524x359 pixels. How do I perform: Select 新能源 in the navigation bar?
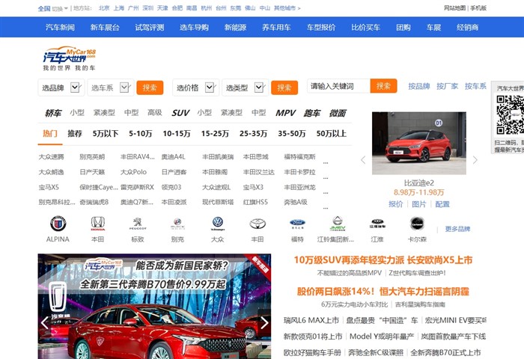pos(235,27)
